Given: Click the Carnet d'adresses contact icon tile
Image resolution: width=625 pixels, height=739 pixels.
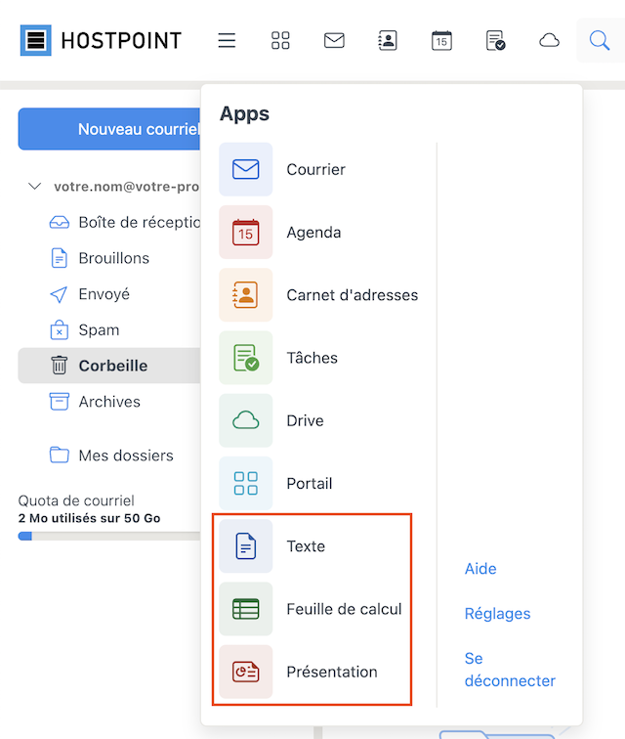Looking at the screenshot, I should (x=246, y=295).
